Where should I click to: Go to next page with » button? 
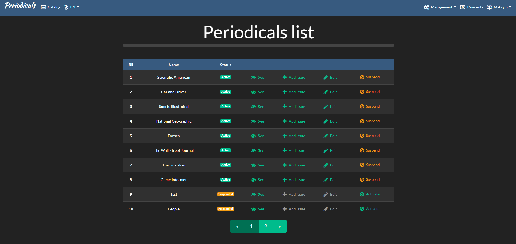[x=280, y=226]
